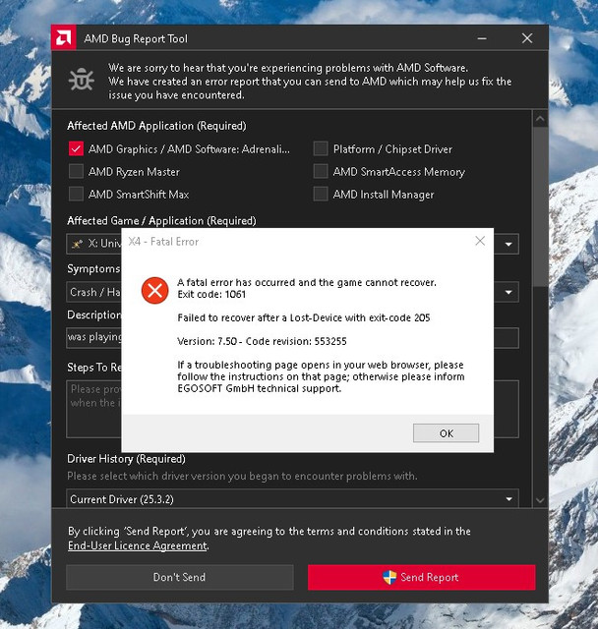
Task: Enable the AMD SmartShift Max checkbox
Action: (x=76, y=194)
